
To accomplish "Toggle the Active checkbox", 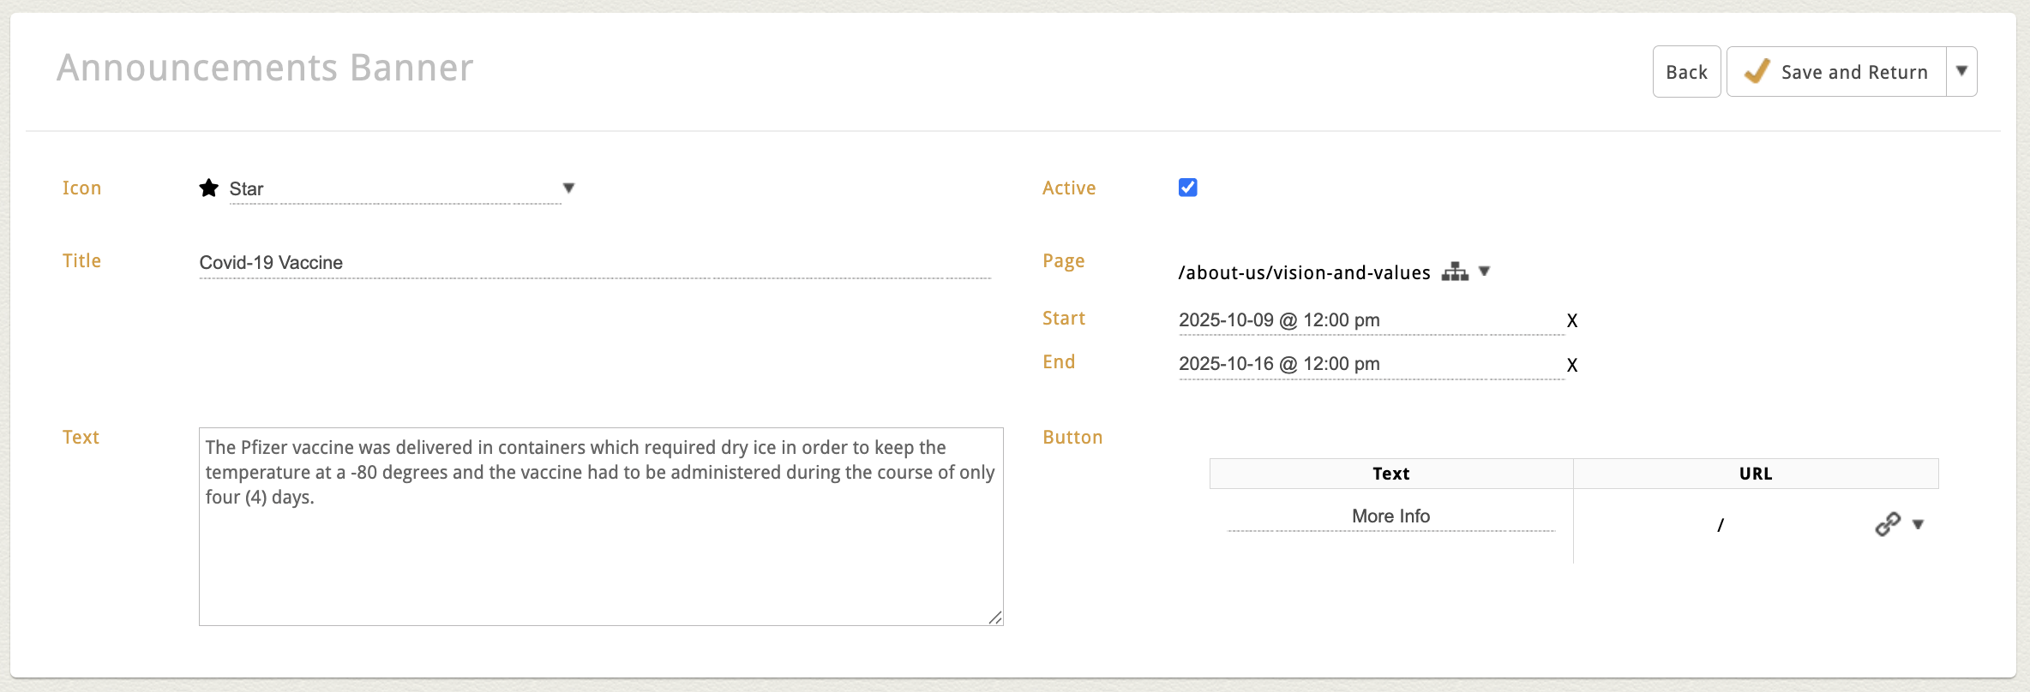I will (1187, 188).
